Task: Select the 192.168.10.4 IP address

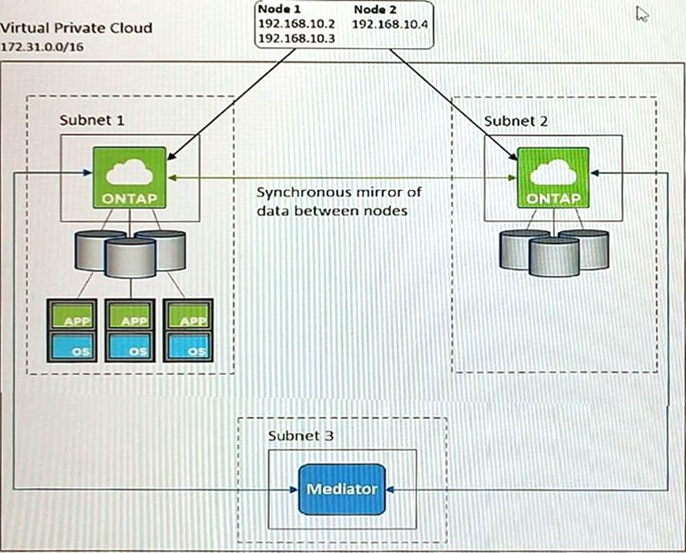Action: coord(389,24)
